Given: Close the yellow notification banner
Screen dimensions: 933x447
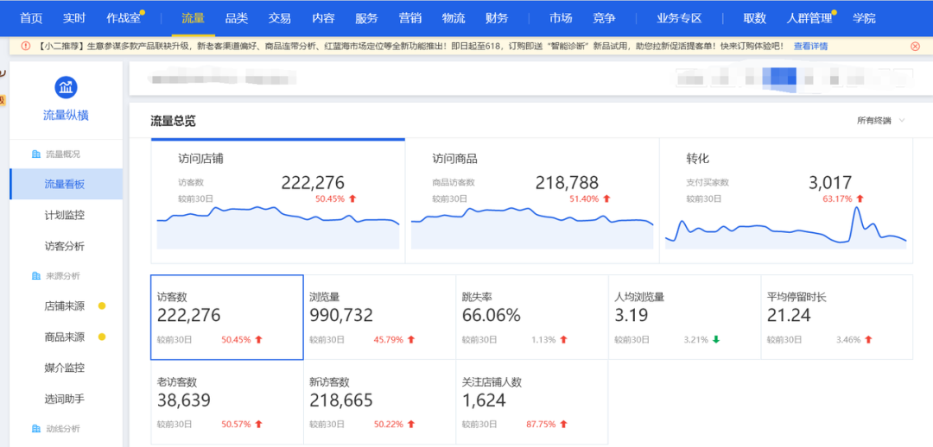Looking at the screenshot, I should pos(915,47).
